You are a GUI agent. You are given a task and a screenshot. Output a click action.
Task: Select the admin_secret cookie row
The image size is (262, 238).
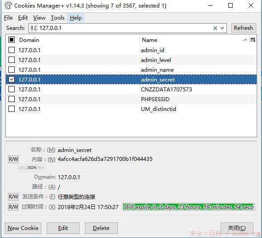tap(131, 79)
